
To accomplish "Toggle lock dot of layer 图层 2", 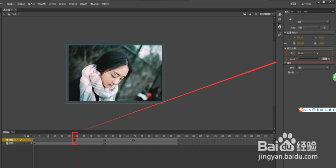I will pyautogui.click(x=28, y=140).
